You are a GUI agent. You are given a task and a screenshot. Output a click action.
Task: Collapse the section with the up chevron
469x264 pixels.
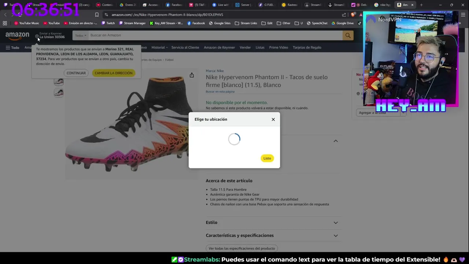pyautogui.click(x=335, y=141)
